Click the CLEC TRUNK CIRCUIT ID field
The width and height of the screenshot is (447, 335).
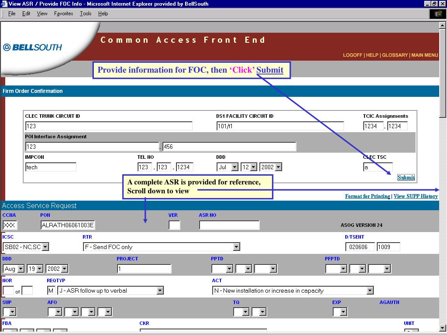109,126
